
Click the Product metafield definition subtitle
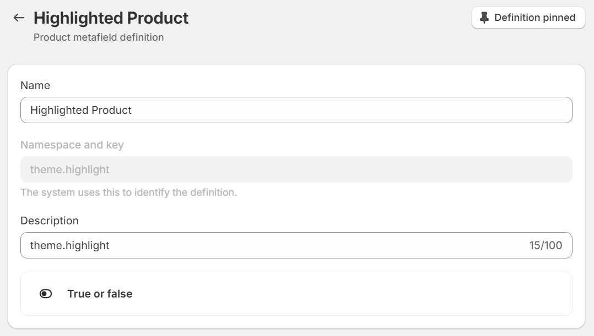click(99, 37)
